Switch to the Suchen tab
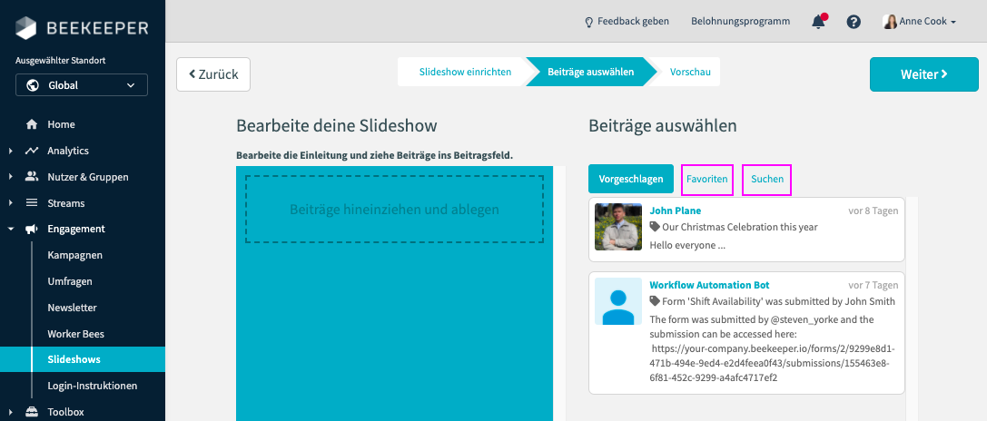Viewport: 987px width, 421px height. pos(767,180)
